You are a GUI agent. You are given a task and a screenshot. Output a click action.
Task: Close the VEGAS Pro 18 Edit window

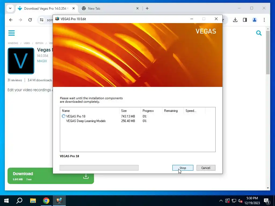click(216, 19)
